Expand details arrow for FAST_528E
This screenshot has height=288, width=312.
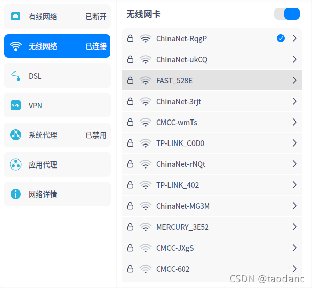tap(295, 80)
